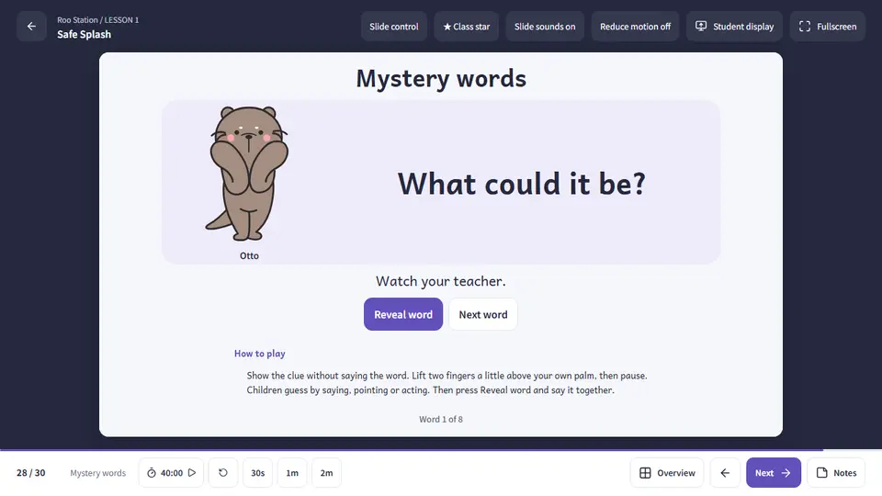Click the Safe Splash lesson title
Screen dimensions: 882x496
pos(84,34)
